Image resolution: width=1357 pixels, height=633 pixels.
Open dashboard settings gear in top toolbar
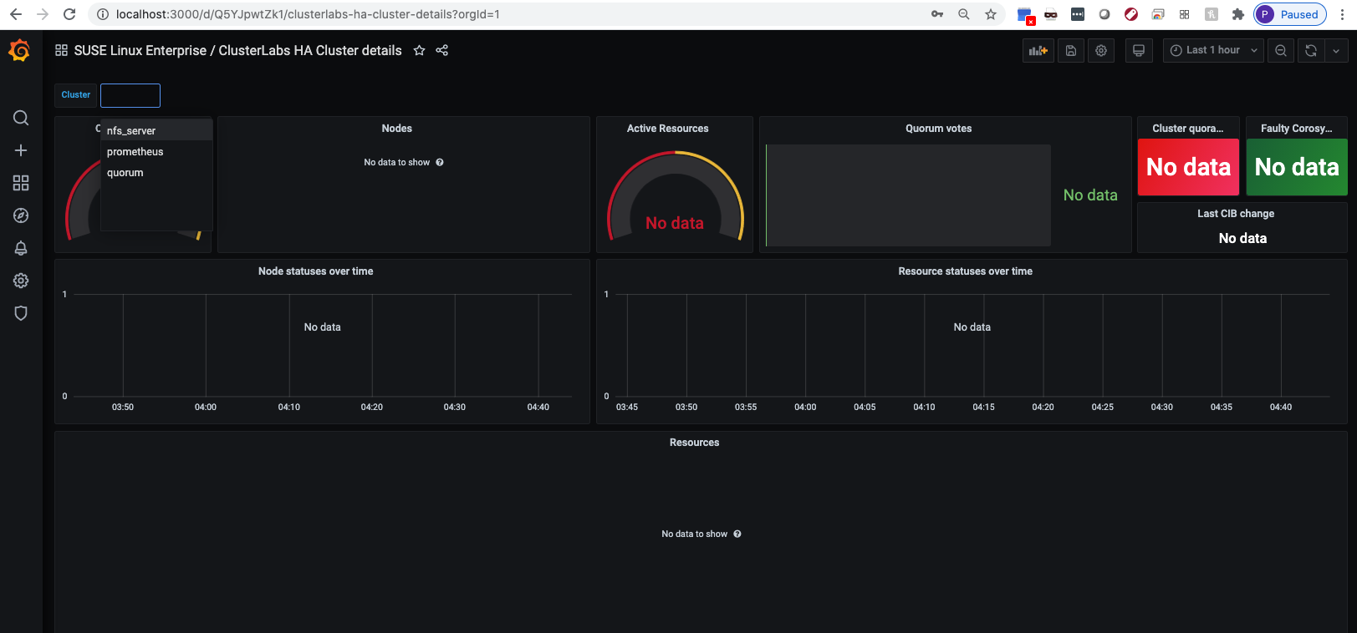click(x=1101, y=51)
